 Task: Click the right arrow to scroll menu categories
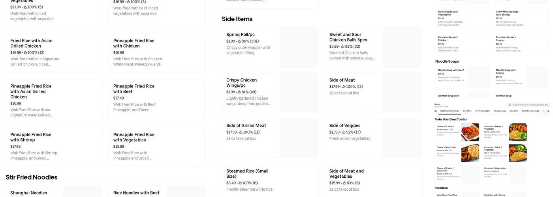click(548, 112)
